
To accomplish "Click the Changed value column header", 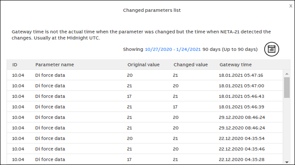I will point(190,65).
